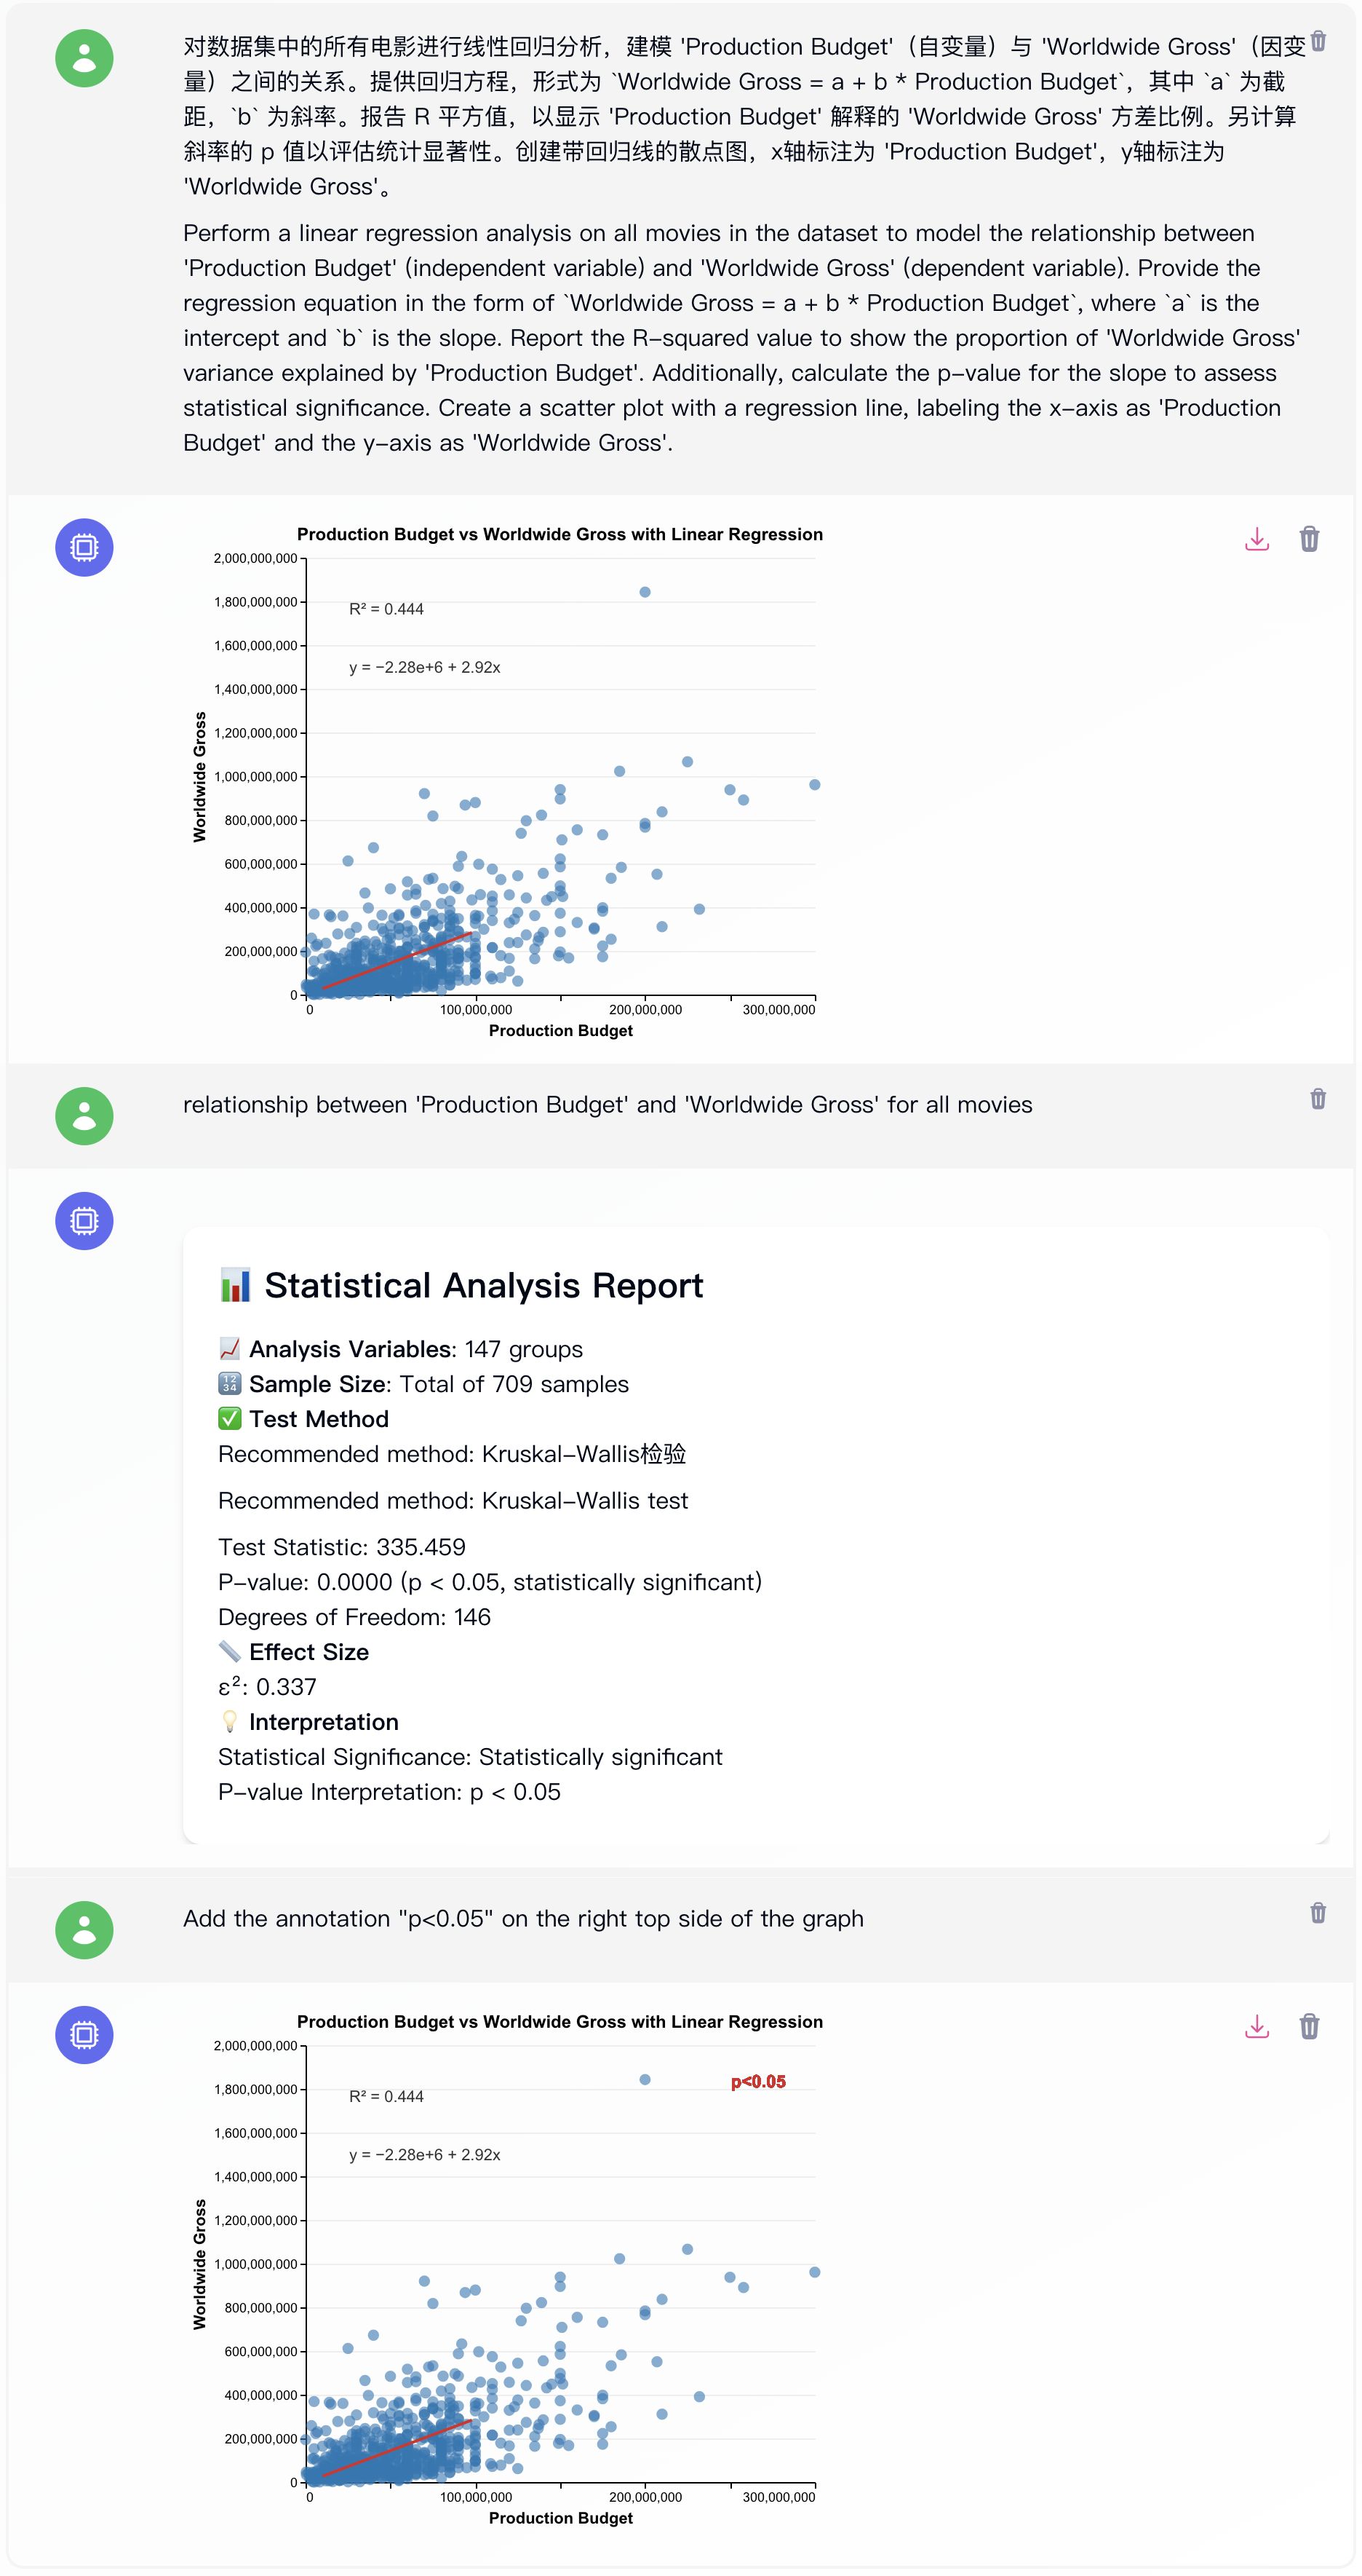1362x2576 pixels.
Task: Delete the 'relationship between' user message
Action: click(1318, 1098)
